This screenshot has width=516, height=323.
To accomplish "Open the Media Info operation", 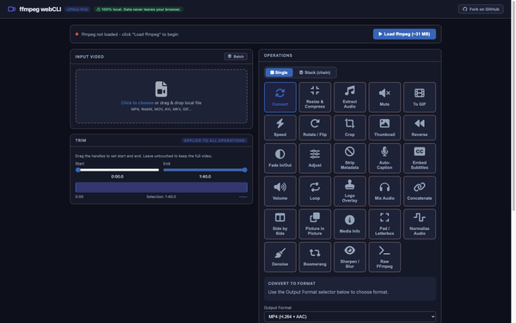I will pos(350,224).
